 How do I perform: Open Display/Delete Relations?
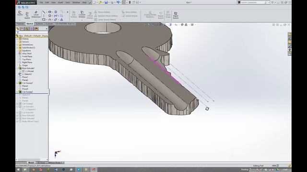tap(150, 14)
